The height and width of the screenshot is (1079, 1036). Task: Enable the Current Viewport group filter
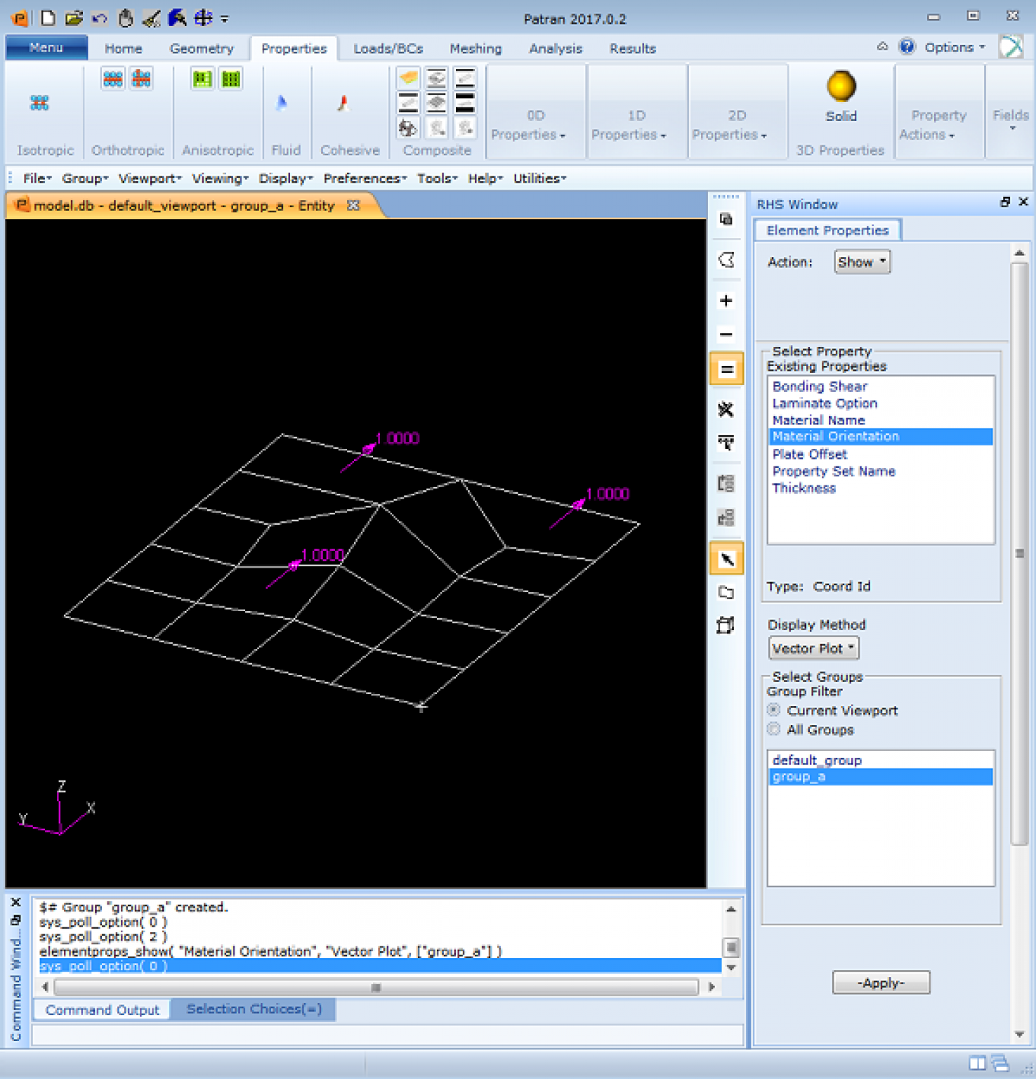click(773, 710)
